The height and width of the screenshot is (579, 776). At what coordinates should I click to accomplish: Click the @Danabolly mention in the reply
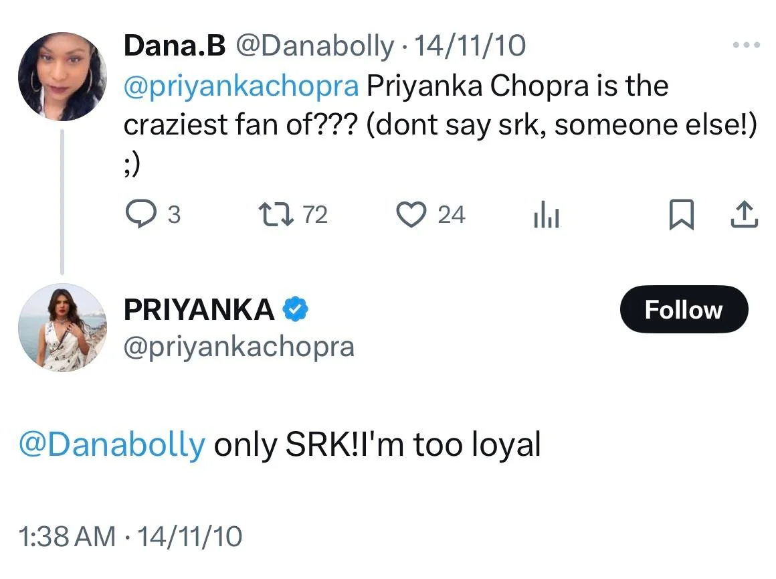point(112,445)
